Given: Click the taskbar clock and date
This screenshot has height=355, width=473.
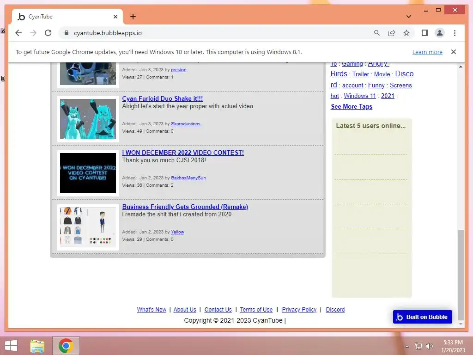Looking at the screenshot, I should click(453, 346).
